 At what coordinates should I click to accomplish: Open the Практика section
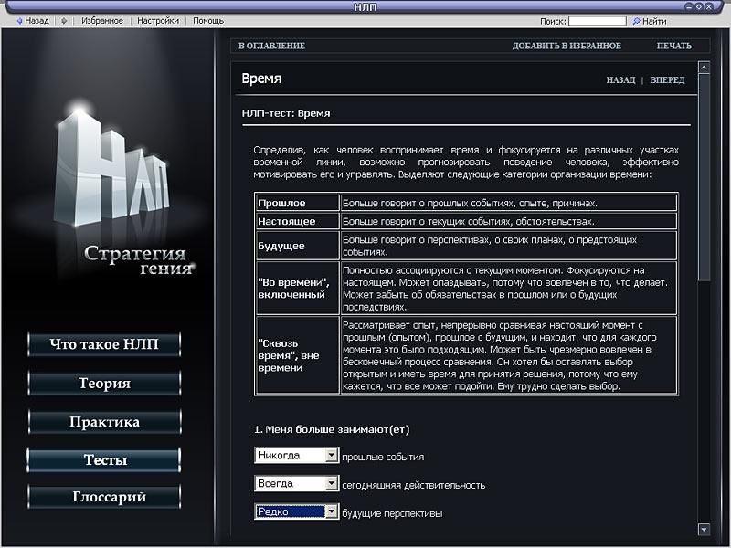pyautogui.click(x=104, y=422)
